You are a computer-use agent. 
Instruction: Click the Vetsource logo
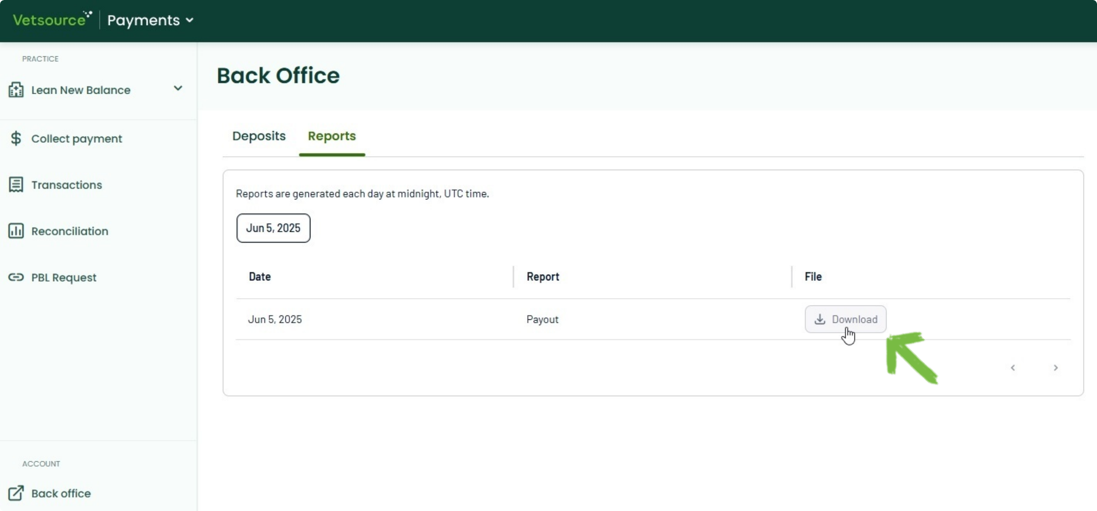pos(52,20)
